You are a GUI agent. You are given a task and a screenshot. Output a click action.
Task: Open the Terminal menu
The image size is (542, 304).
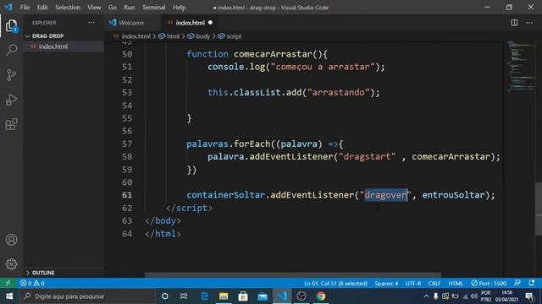(x=154, y=8)
